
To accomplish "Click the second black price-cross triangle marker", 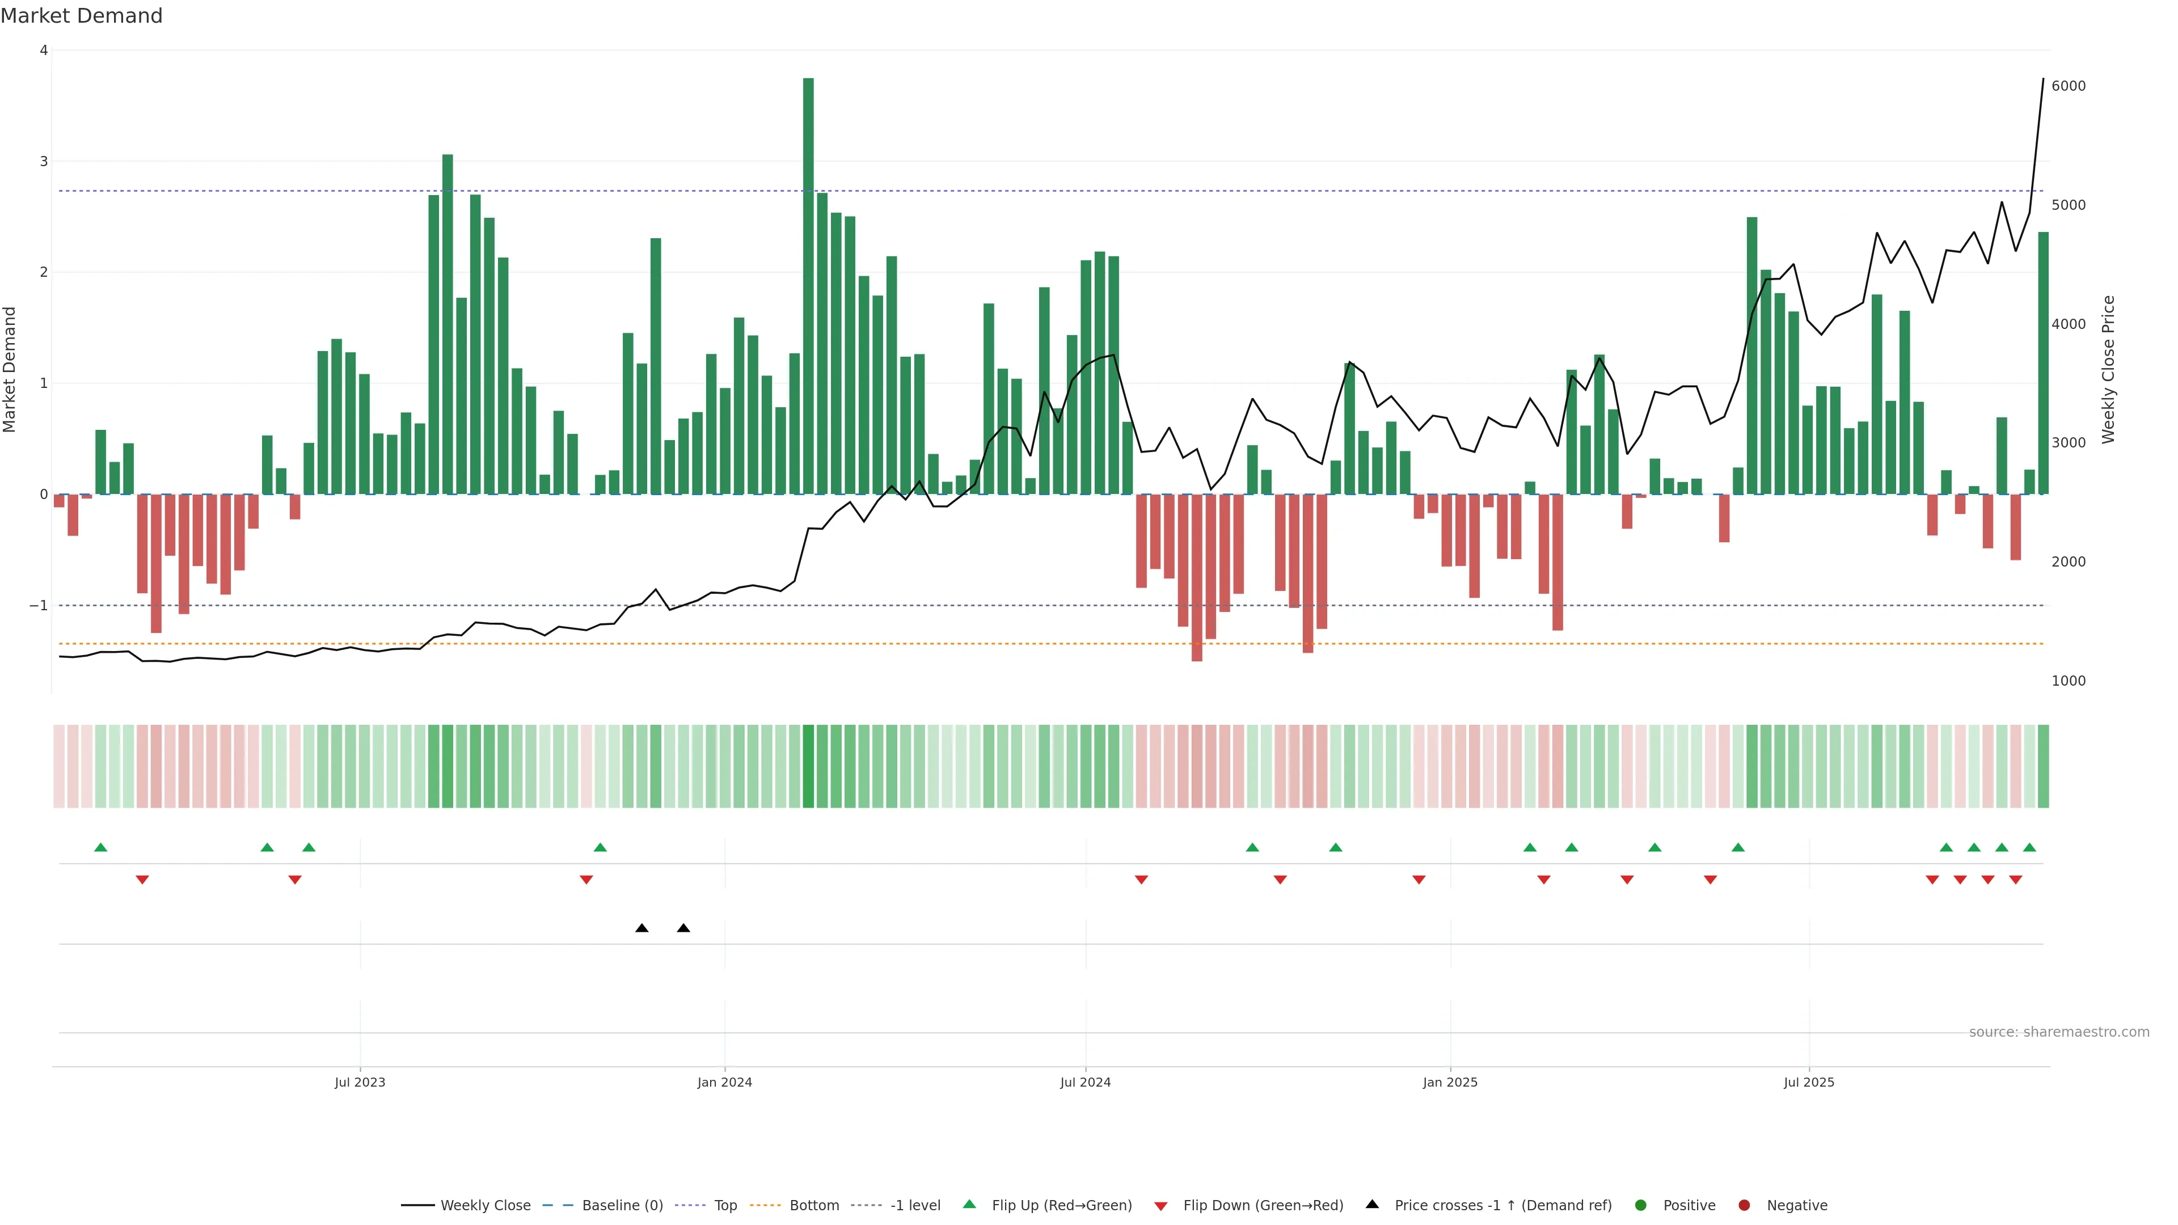I will (683, 928).
